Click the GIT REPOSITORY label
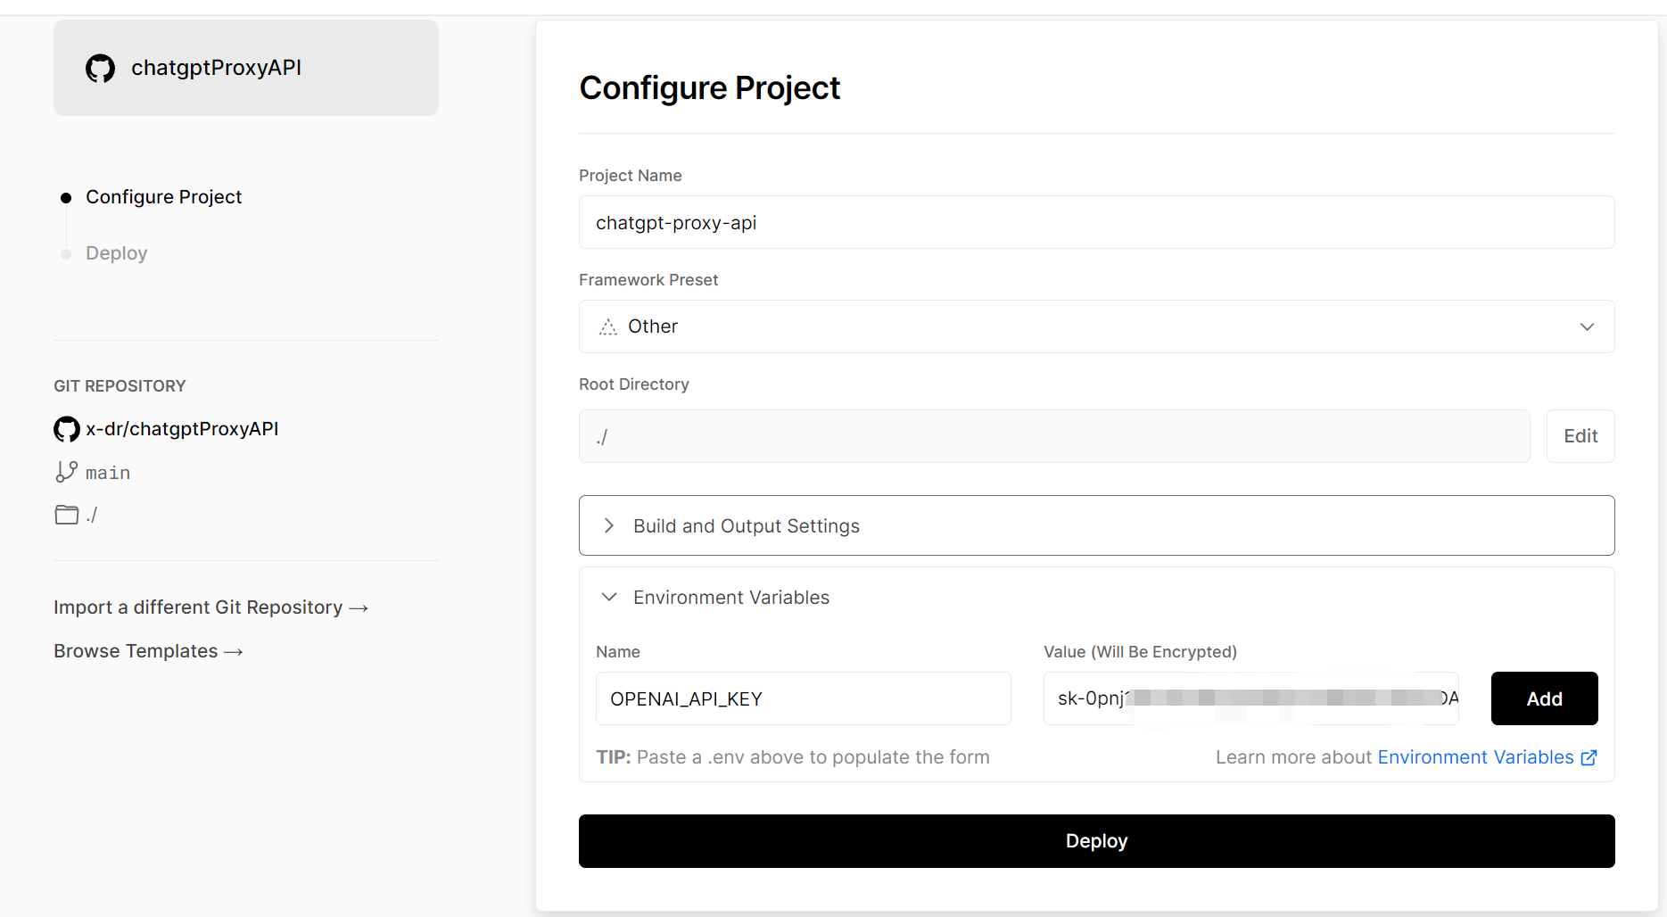This screenshot has height=917, width=1667. coord(120,386)
